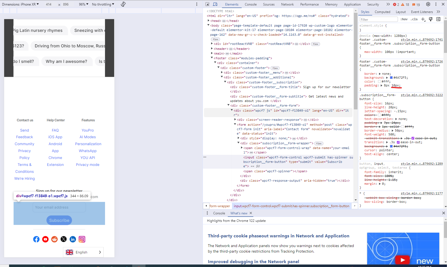Image resolution: width=447 pixels, height=267 pixels.
Task: Open the Network tab
Action: pos(287,4)
